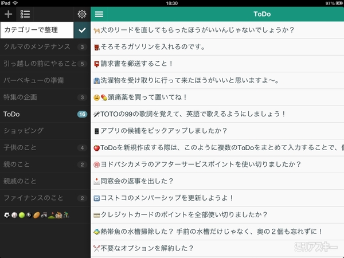The width and height of the screenshot is (344, 258).
Task: Tap count badge 4 on 子供のこと
Action: point(82,148)
